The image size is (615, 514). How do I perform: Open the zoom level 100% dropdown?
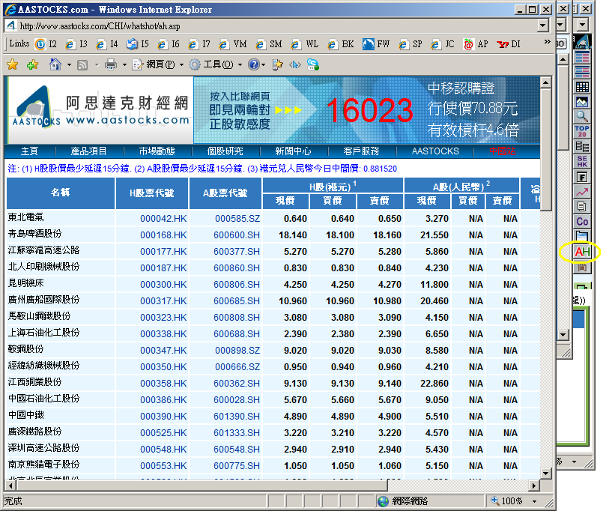[534, 501]
